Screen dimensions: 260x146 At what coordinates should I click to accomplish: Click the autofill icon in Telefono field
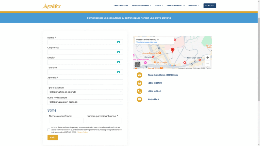coord(118,72)
